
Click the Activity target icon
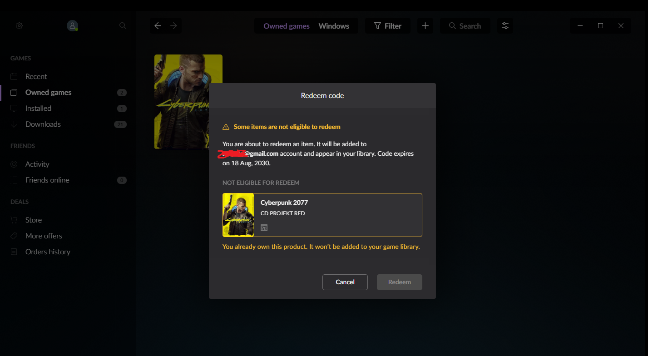click(x=14, y=164)
